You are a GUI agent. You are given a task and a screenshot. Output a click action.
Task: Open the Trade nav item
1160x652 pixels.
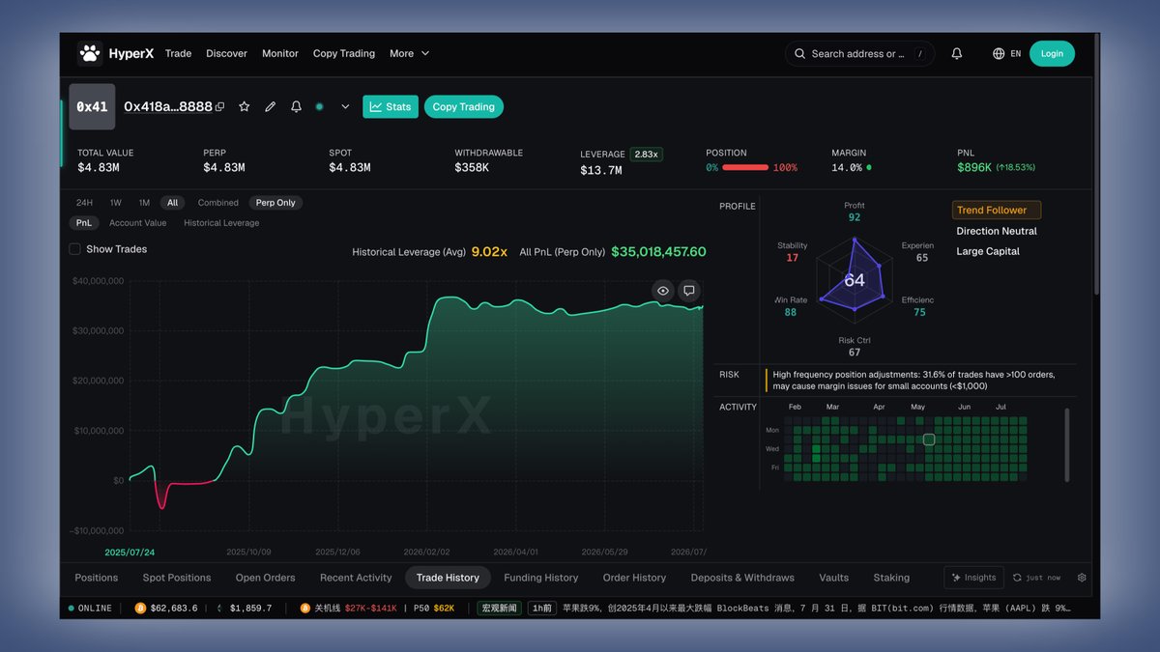(178, 54)
